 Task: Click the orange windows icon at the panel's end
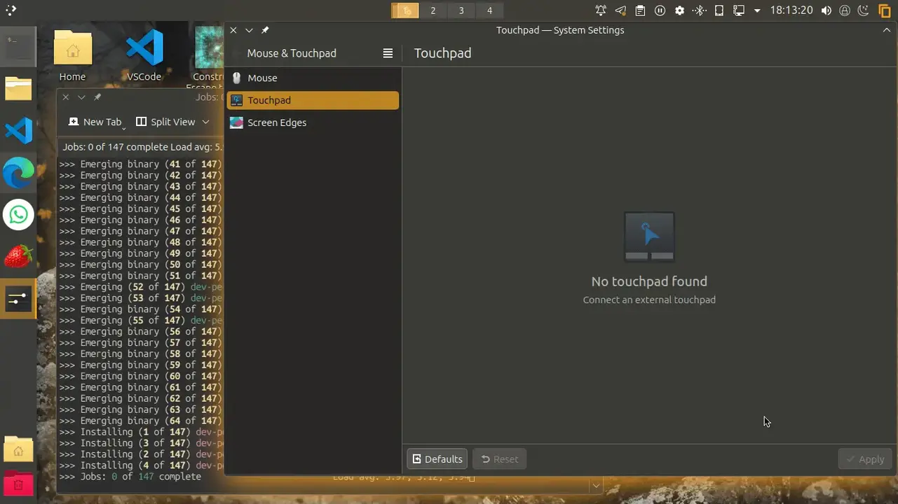coord(885,10)
